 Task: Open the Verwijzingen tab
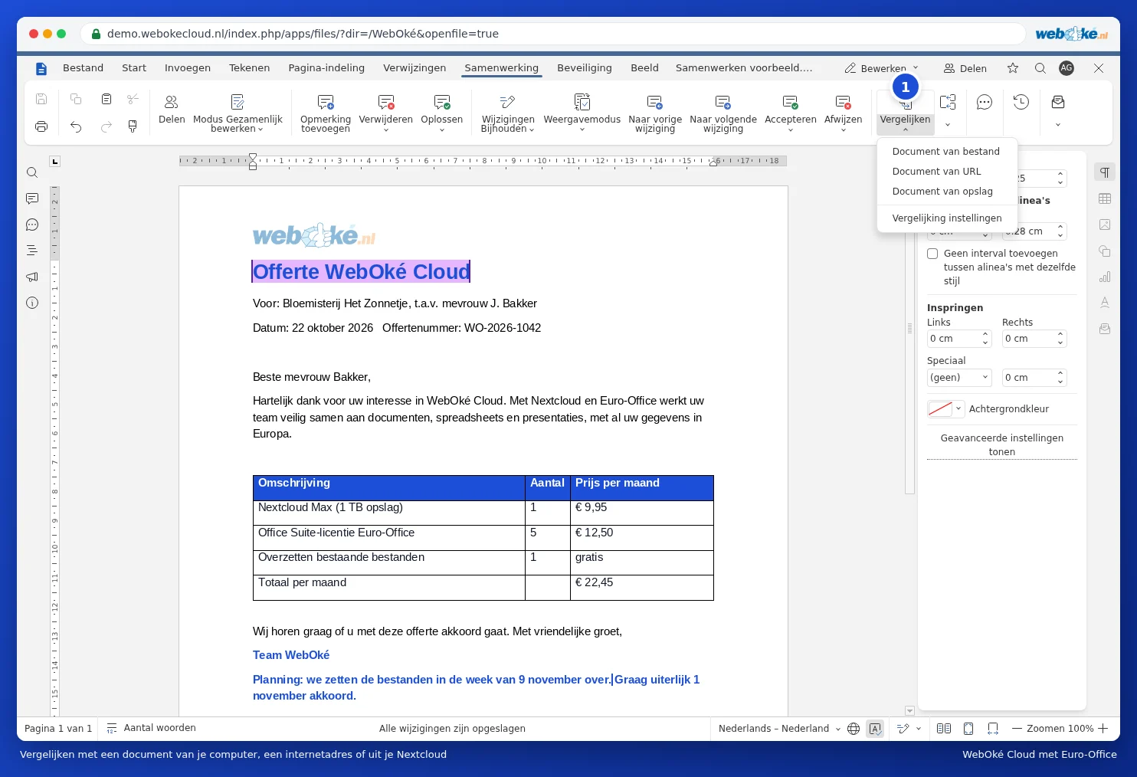[414, 67]
